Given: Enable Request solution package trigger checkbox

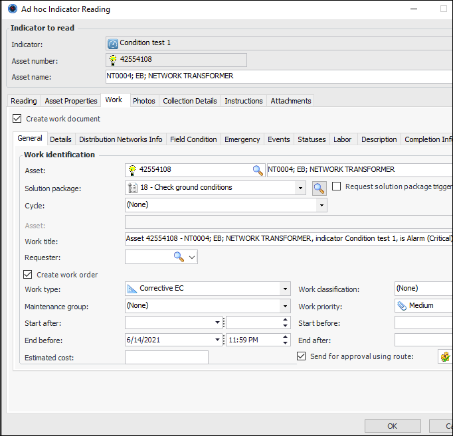Looking at the screenshot, I should pos(337,186).
